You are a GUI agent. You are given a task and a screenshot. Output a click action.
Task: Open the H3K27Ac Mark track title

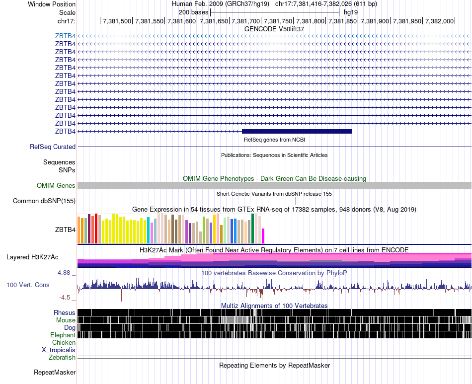pos(274,250)
